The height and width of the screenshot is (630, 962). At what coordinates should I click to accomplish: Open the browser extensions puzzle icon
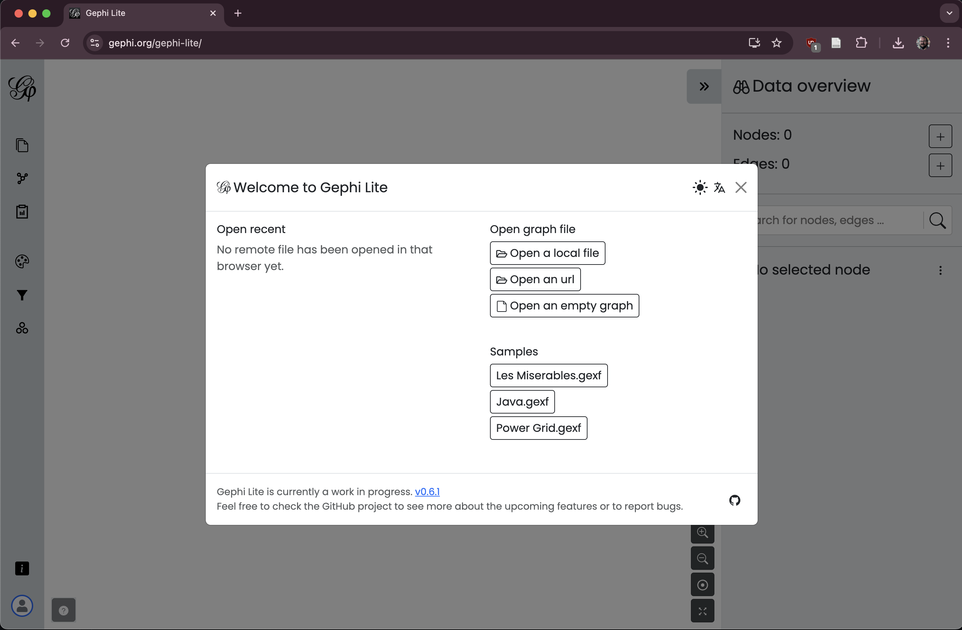point(861,43)
